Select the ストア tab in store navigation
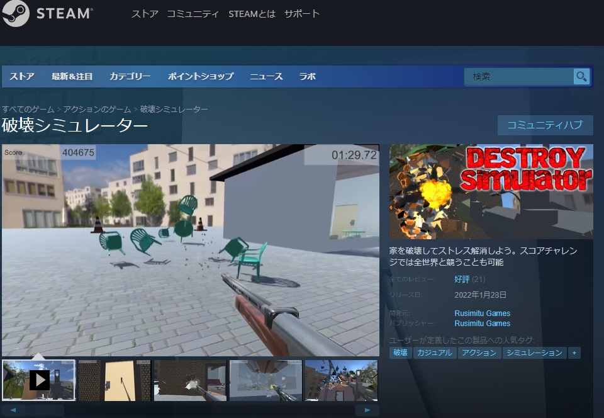The height and width of the screenshot is (418, 604). (22, 76)
